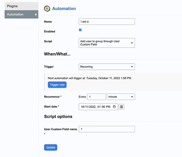Uncheck the Enabled checkbox
The height and width of the screenshot is (157, 182).
(80, 30)
